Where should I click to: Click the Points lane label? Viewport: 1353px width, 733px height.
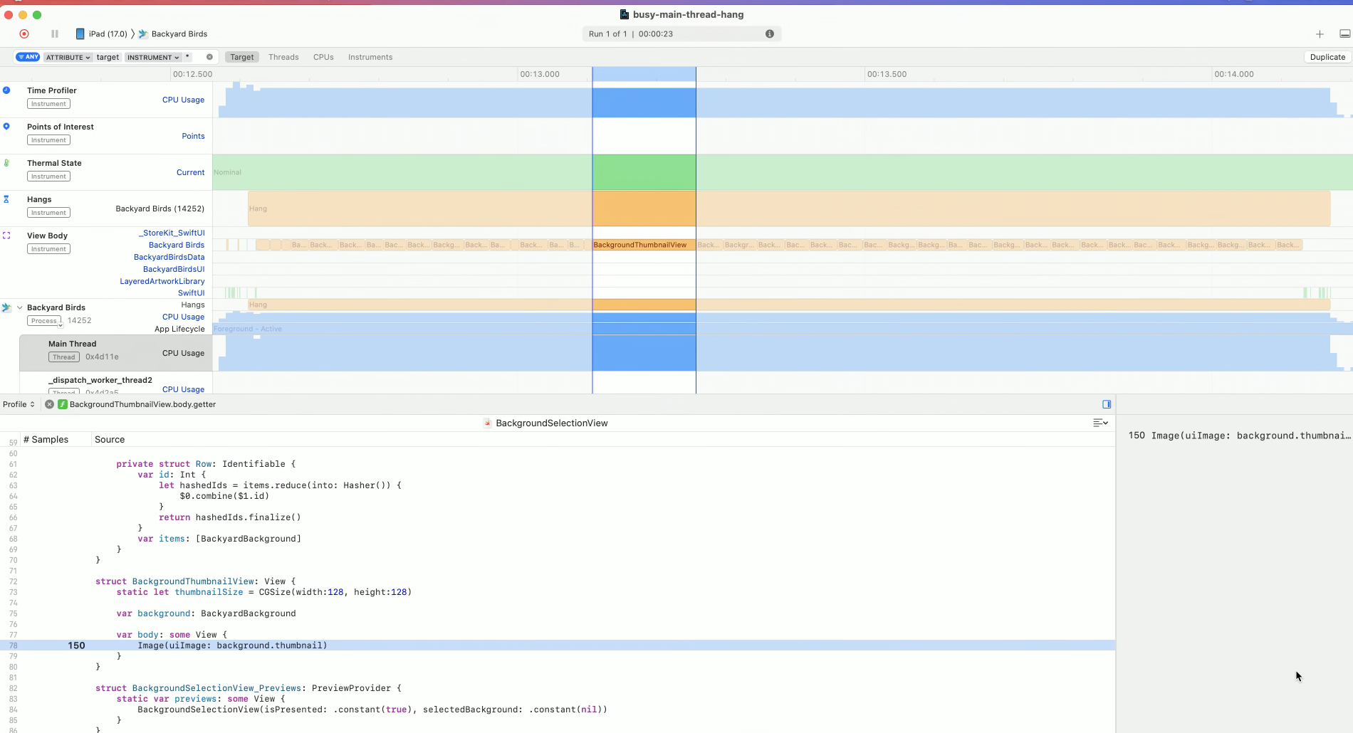coord(193,136)
